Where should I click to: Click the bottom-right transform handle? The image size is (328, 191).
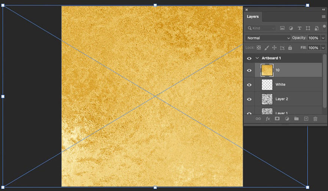pos(307,187)
